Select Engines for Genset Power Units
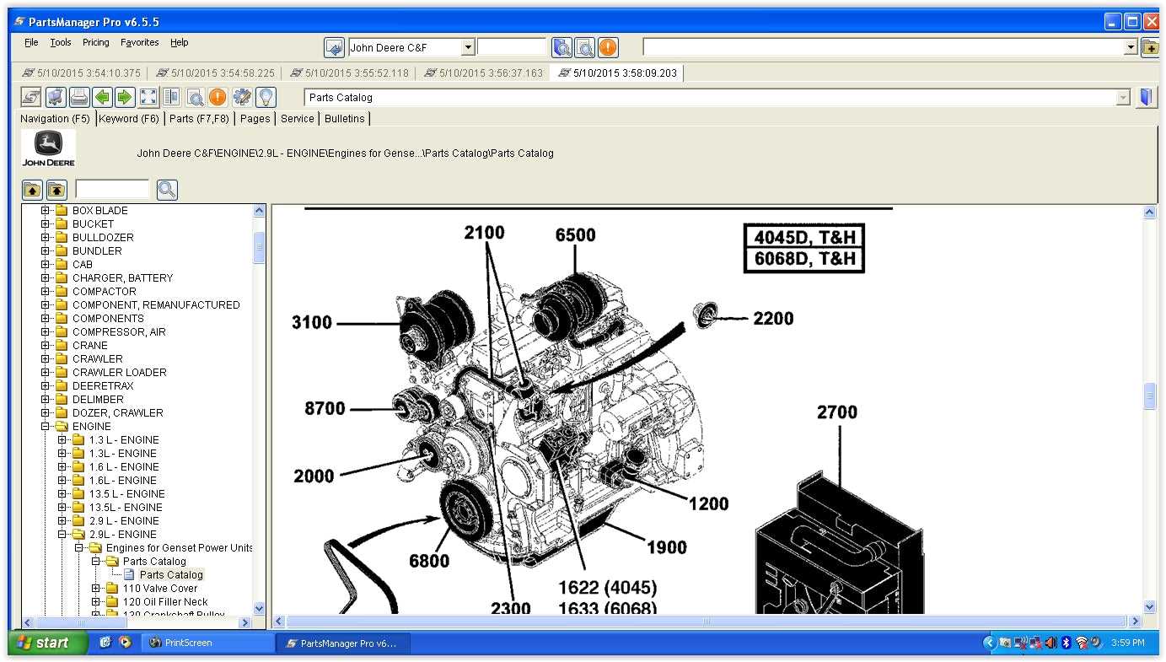 click(180, 548)
